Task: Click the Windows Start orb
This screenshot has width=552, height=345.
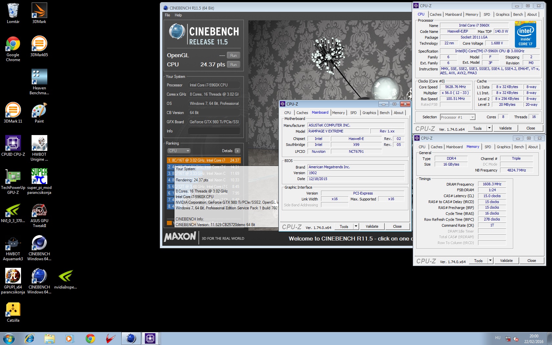Action: tap(9, 338)
